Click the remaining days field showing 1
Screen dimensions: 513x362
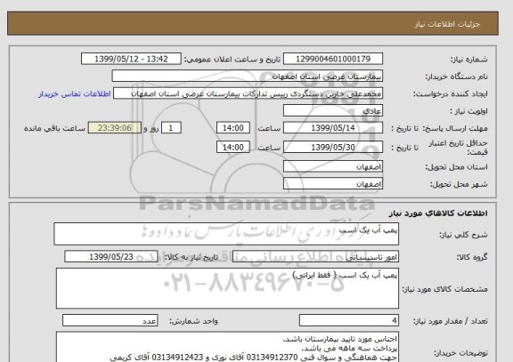(x=171, y=128)
